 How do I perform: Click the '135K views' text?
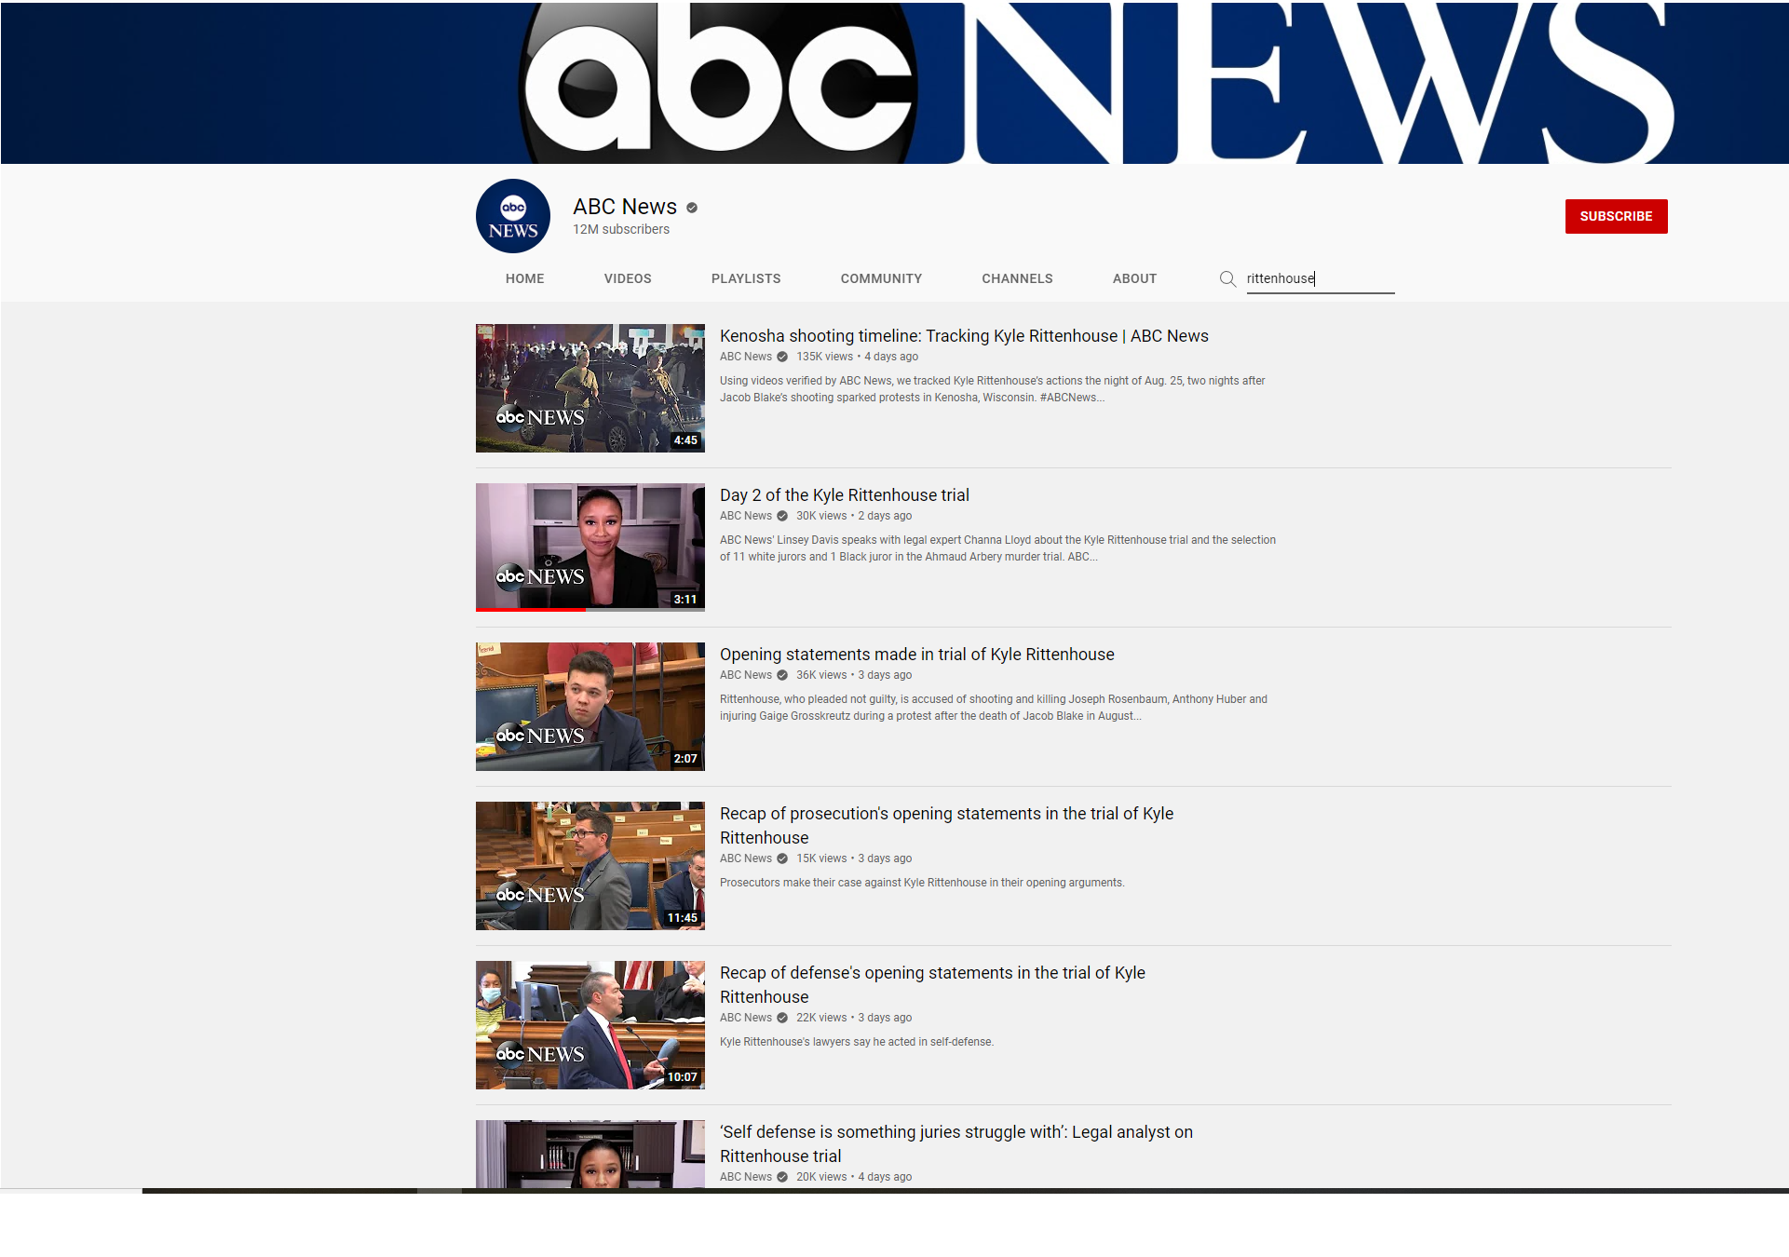point(824,357)
